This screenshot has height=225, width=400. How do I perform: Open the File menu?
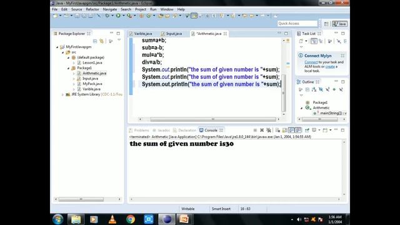click(x=54, y=9)
